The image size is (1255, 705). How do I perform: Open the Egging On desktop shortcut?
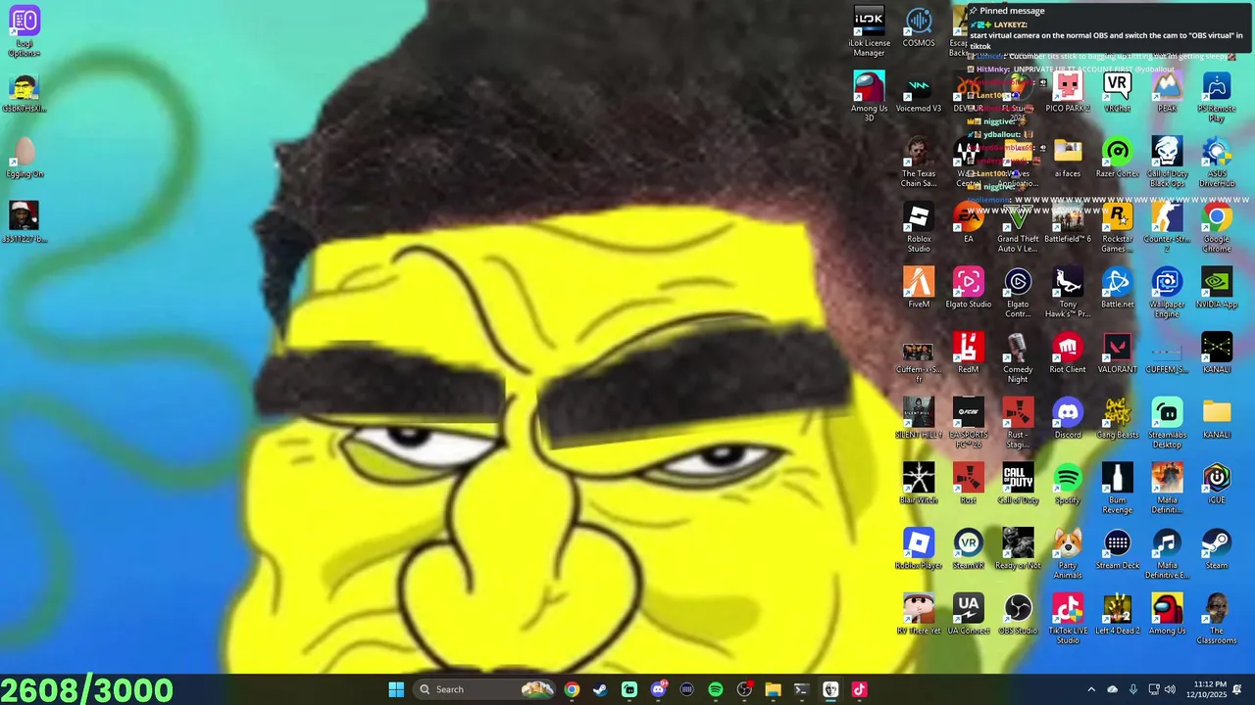[25, 158]
